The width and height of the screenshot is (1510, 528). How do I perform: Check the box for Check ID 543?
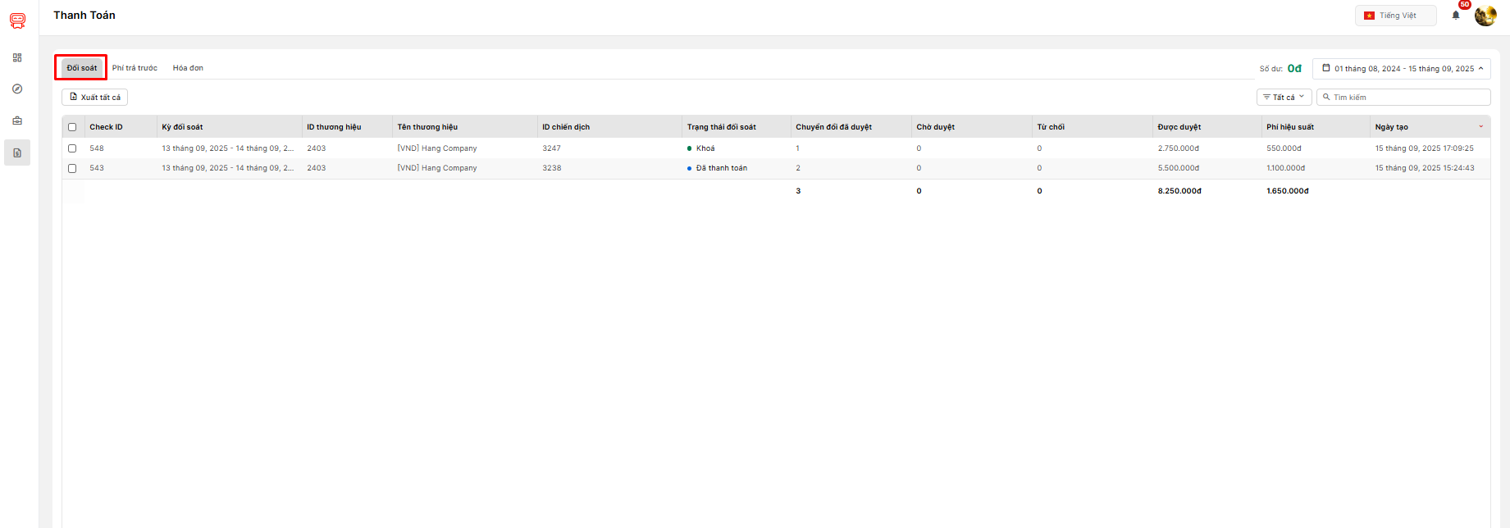72,168
